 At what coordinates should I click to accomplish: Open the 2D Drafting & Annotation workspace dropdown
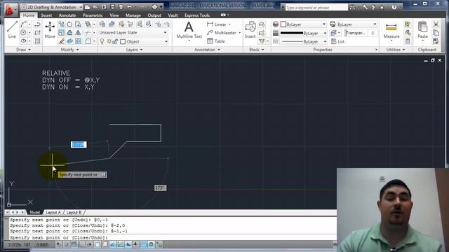(x=51, y=7)
